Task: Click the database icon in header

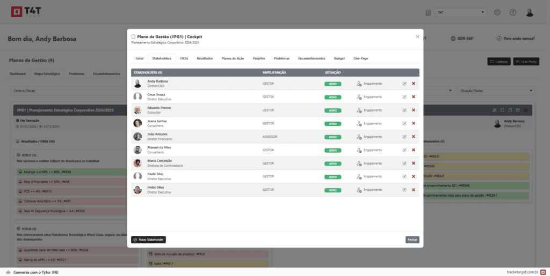Action: tap(428, 13)
